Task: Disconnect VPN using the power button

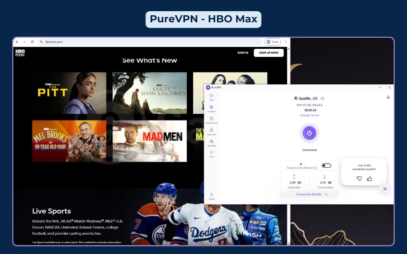Action: point(309,133)
